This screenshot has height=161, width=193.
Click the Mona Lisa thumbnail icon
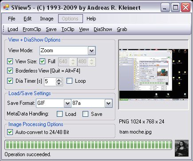coord(181,148)
